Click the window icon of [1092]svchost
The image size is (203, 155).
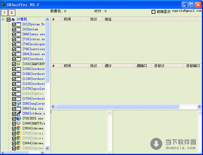[19, 74]
